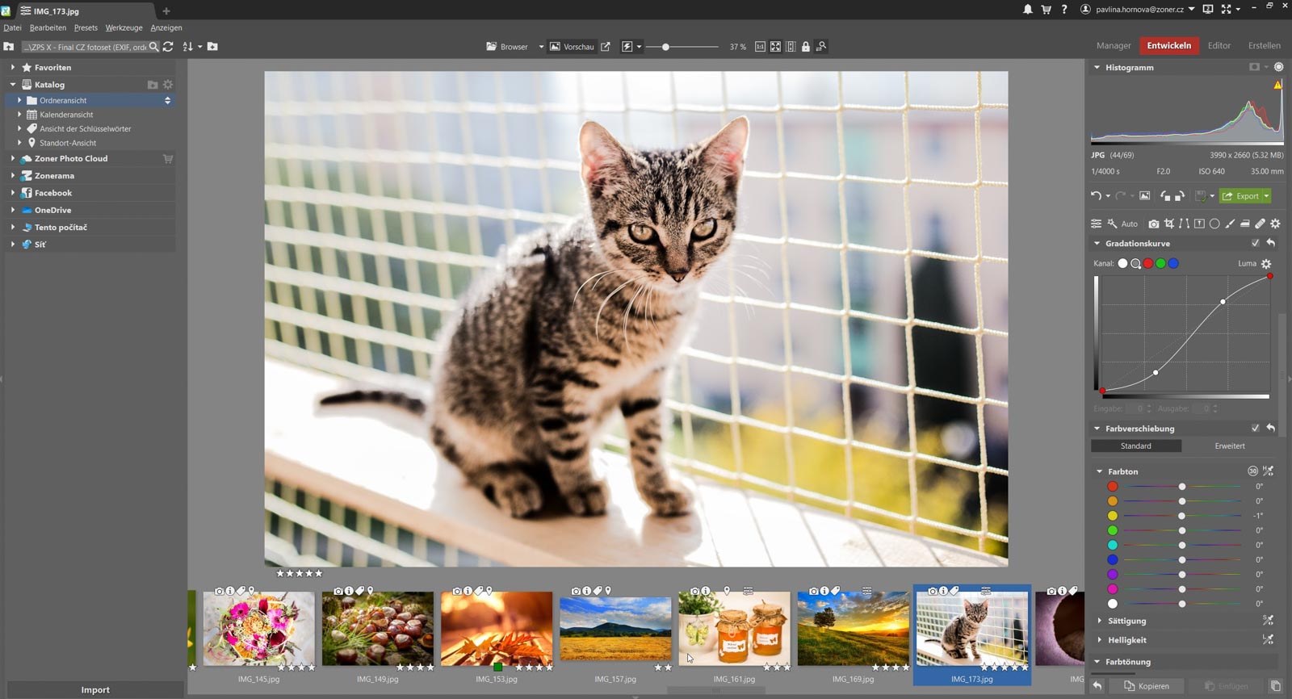Click the undo arrow icon
Viewport: 1292px width, 699px height.
point(1096,196)
